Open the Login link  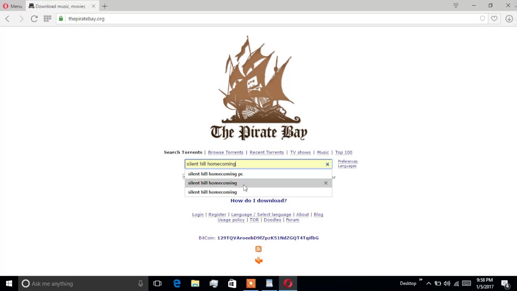point(198,215)
